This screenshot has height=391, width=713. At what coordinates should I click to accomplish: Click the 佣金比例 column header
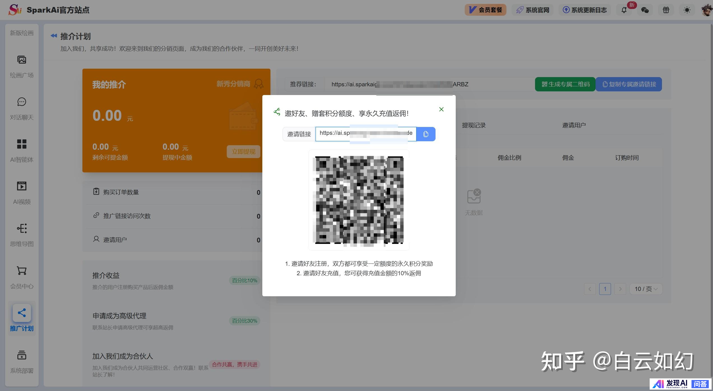tap(509, 158)
